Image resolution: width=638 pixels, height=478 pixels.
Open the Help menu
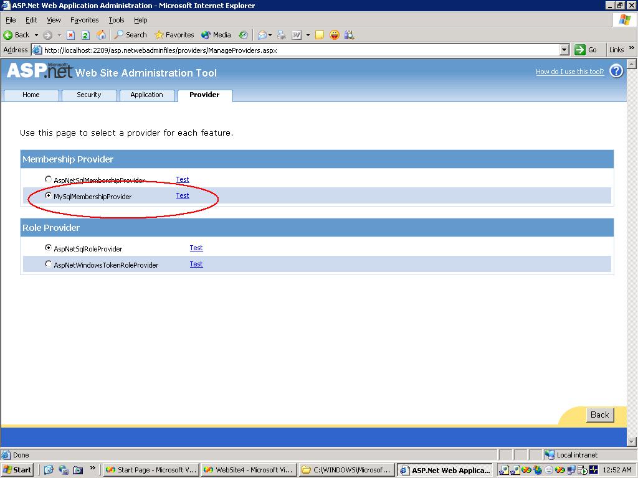pyautogui.click(x=141, y=20)
